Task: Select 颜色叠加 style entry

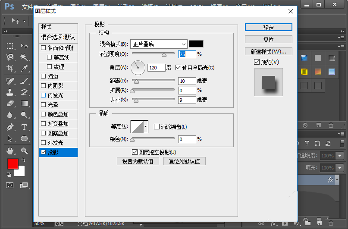Action: [x=58, y=114]
